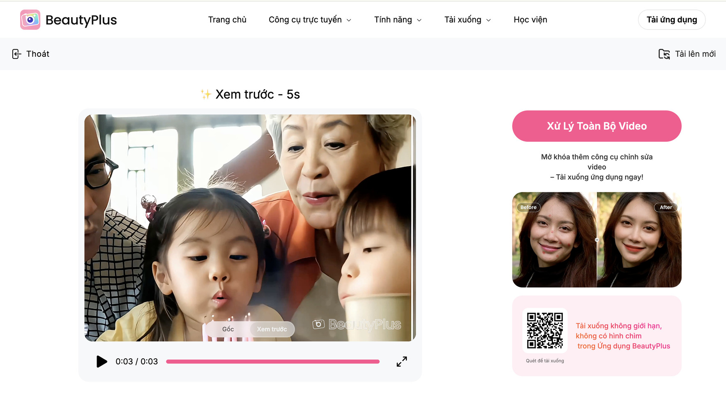Open the Học viện menu item
This screenshot has width=726, height=411.
[x=530, y=20]
